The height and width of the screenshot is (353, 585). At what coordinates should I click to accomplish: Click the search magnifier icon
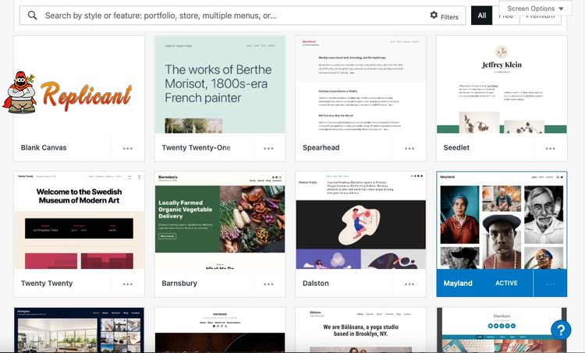tap(33, 16)
